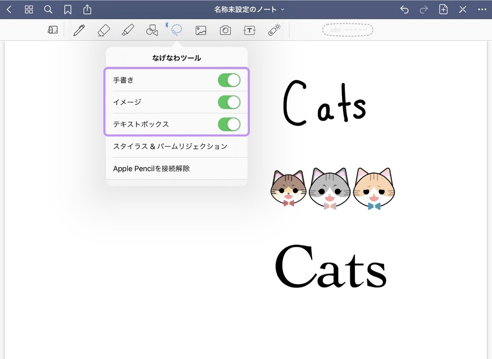The height and width of the screenshot is (359, 492).
Task: Open the image insertion tool
Action: click(200, 29)
